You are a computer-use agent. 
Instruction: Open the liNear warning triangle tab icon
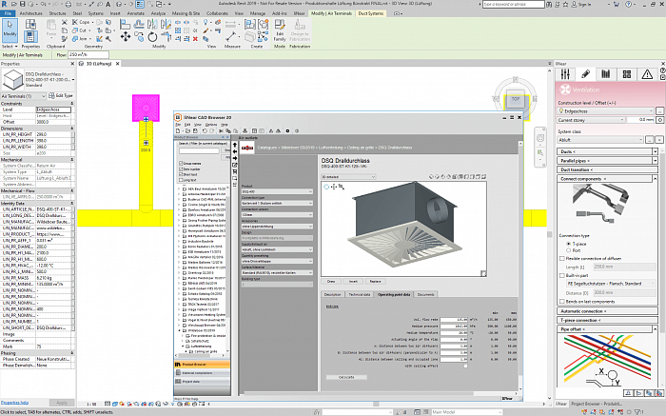(647, 74)
